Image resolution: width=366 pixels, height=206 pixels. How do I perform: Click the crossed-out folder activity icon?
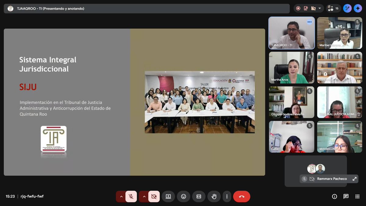(313, 9)
